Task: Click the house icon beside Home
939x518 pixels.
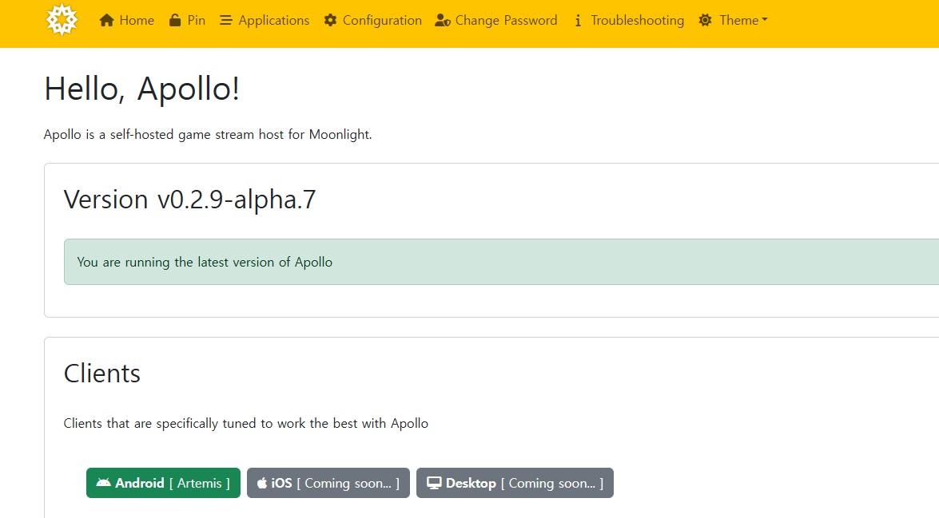Action: [107, 21]
